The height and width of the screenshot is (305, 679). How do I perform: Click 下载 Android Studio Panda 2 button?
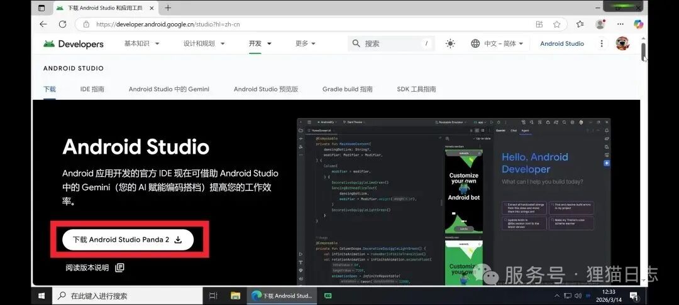128,240
